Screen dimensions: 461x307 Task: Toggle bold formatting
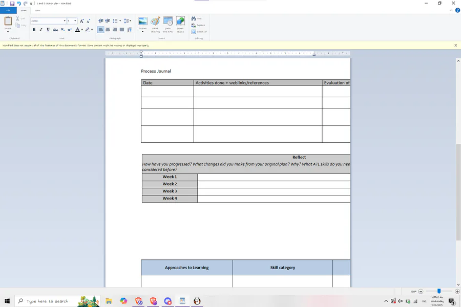click(34, 30)
